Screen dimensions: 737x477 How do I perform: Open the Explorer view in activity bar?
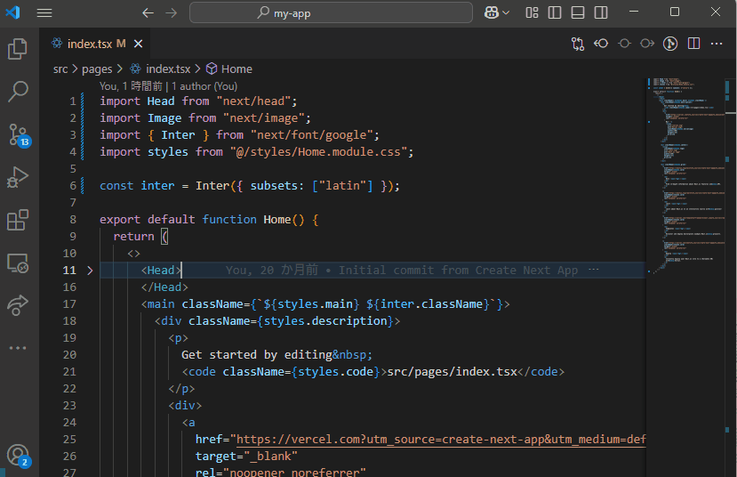tap(18, 49)
